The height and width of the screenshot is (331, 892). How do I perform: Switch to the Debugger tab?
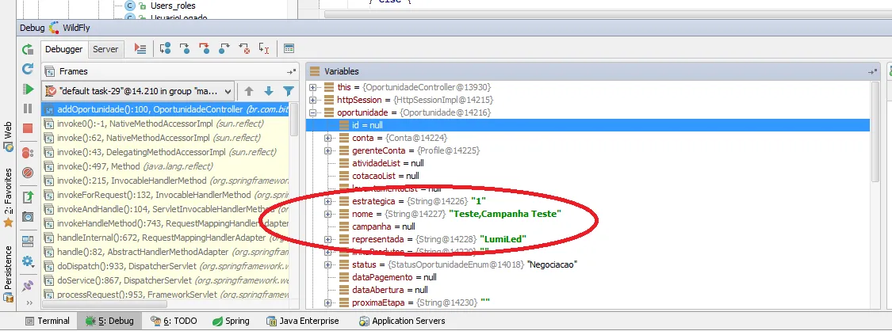pyautogui.click(x=64, y=49)
